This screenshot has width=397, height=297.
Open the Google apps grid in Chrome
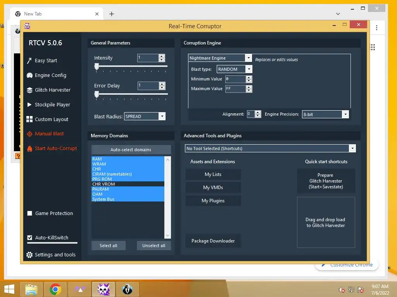373,47
